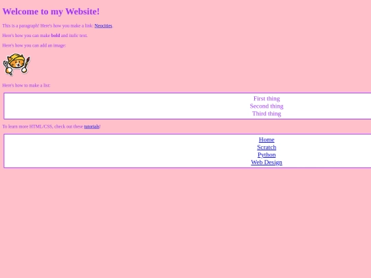
Task: Click 'Here's how you can add an image:' text
Action: (34, 45)
